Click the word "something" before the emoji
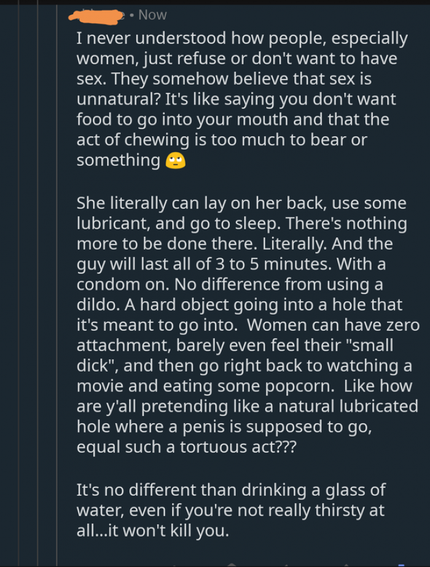 tap(118, 161)
